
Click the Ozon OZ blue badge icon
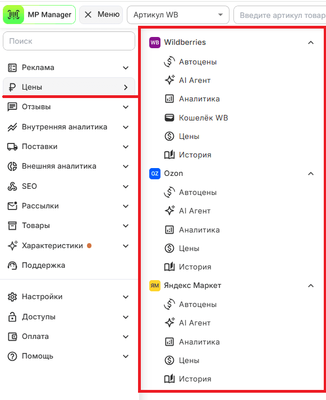click(154, 174)
